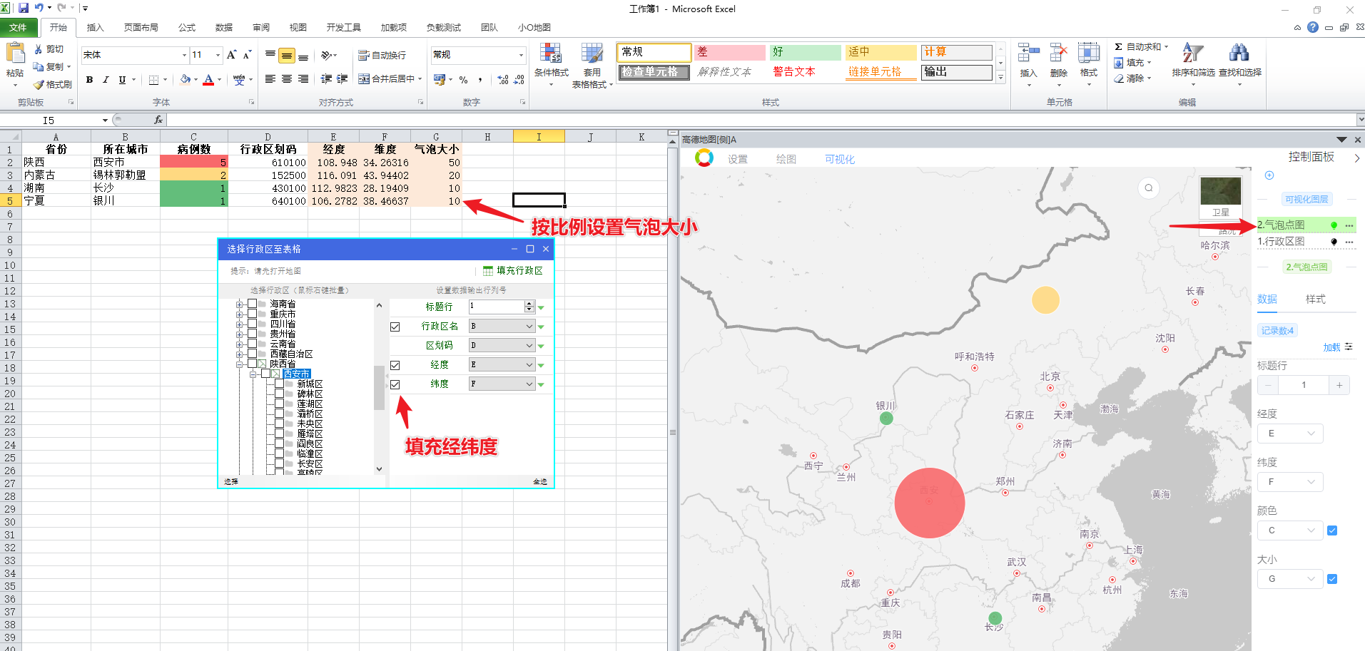The height and width of the screenshot is (651, 1365).
Task: Open the dialog 经度 dropdown showing E
Action: pos(502,364)
